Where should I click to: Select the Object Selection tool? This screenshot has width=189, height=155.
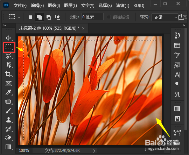coord(8,65)
